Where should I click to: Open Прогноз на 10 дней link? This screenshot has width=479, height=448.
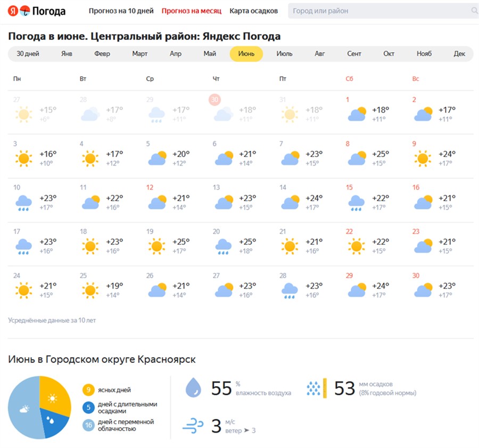coord(121,11)
